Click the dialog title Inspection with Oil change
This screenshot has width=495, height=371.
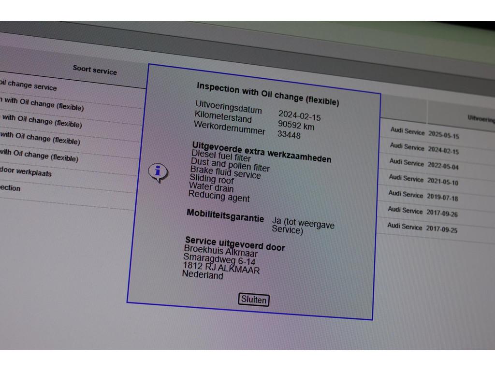click(267, 94)
